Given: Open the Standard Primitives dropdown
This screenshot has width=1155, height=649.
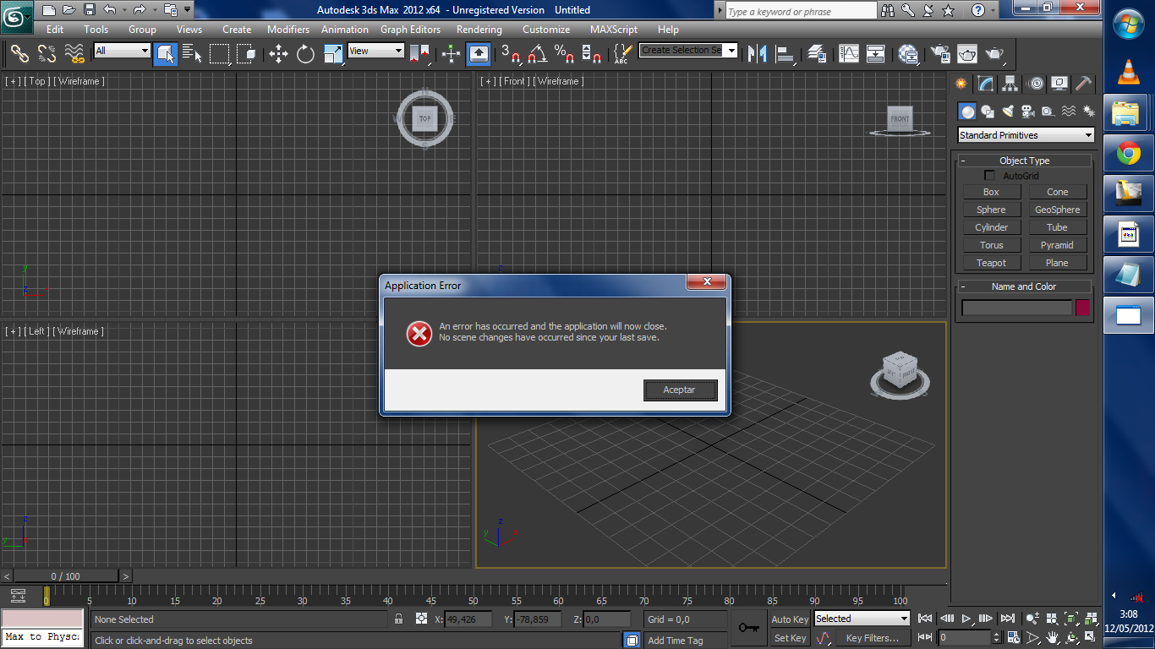Looking at the screenshot, I should click(x=1026, y=135).
